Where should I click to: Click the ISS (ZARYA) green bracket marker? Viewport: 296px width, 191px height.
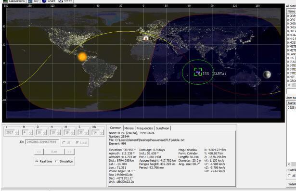(x=198, y=72)
